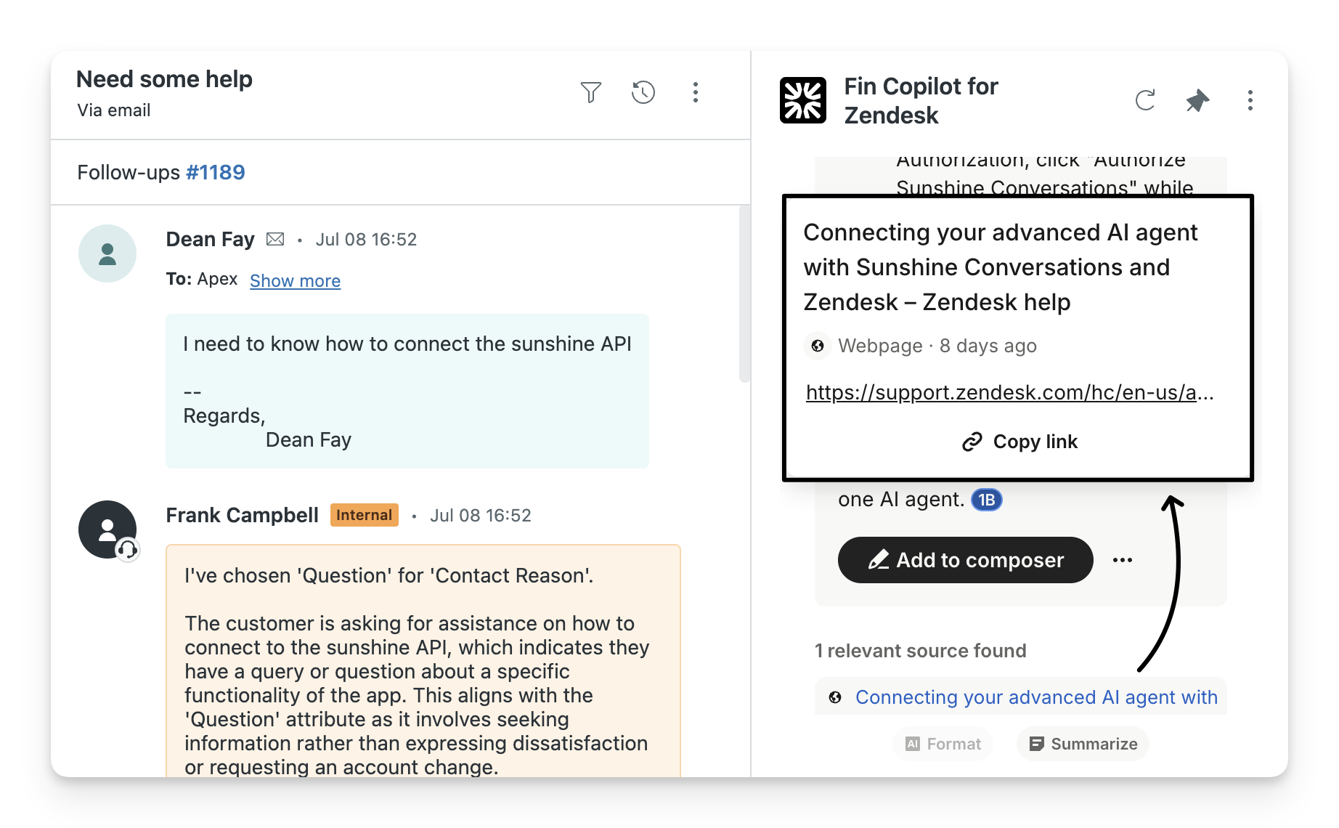This screenshot has width=1339, height=828.
Task: Click Show more recipients link
Action: coord(295,281)
